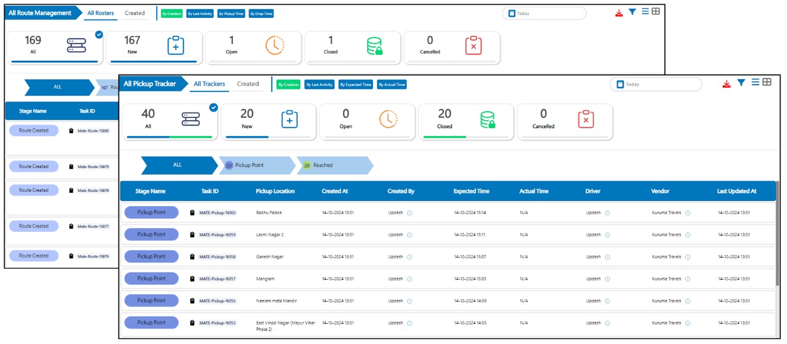787x344 pixels.
Task: Switch Pickup Tracker to list view
Action: click(x=755, y=82)
